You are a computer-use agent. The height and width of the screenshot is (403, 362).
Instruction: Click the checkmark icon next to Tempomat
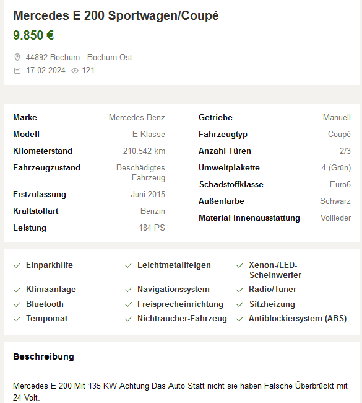coord(17,319)
